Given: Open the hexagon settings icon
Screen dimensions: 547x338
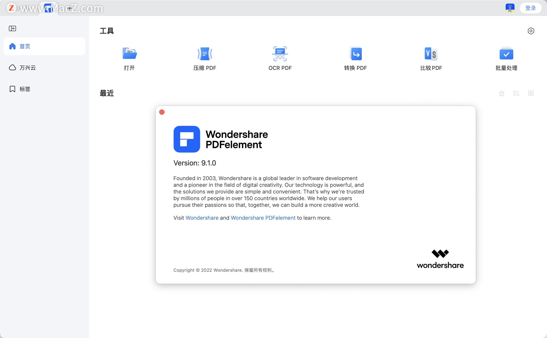Looking at the screenshot, I should 531,31.
